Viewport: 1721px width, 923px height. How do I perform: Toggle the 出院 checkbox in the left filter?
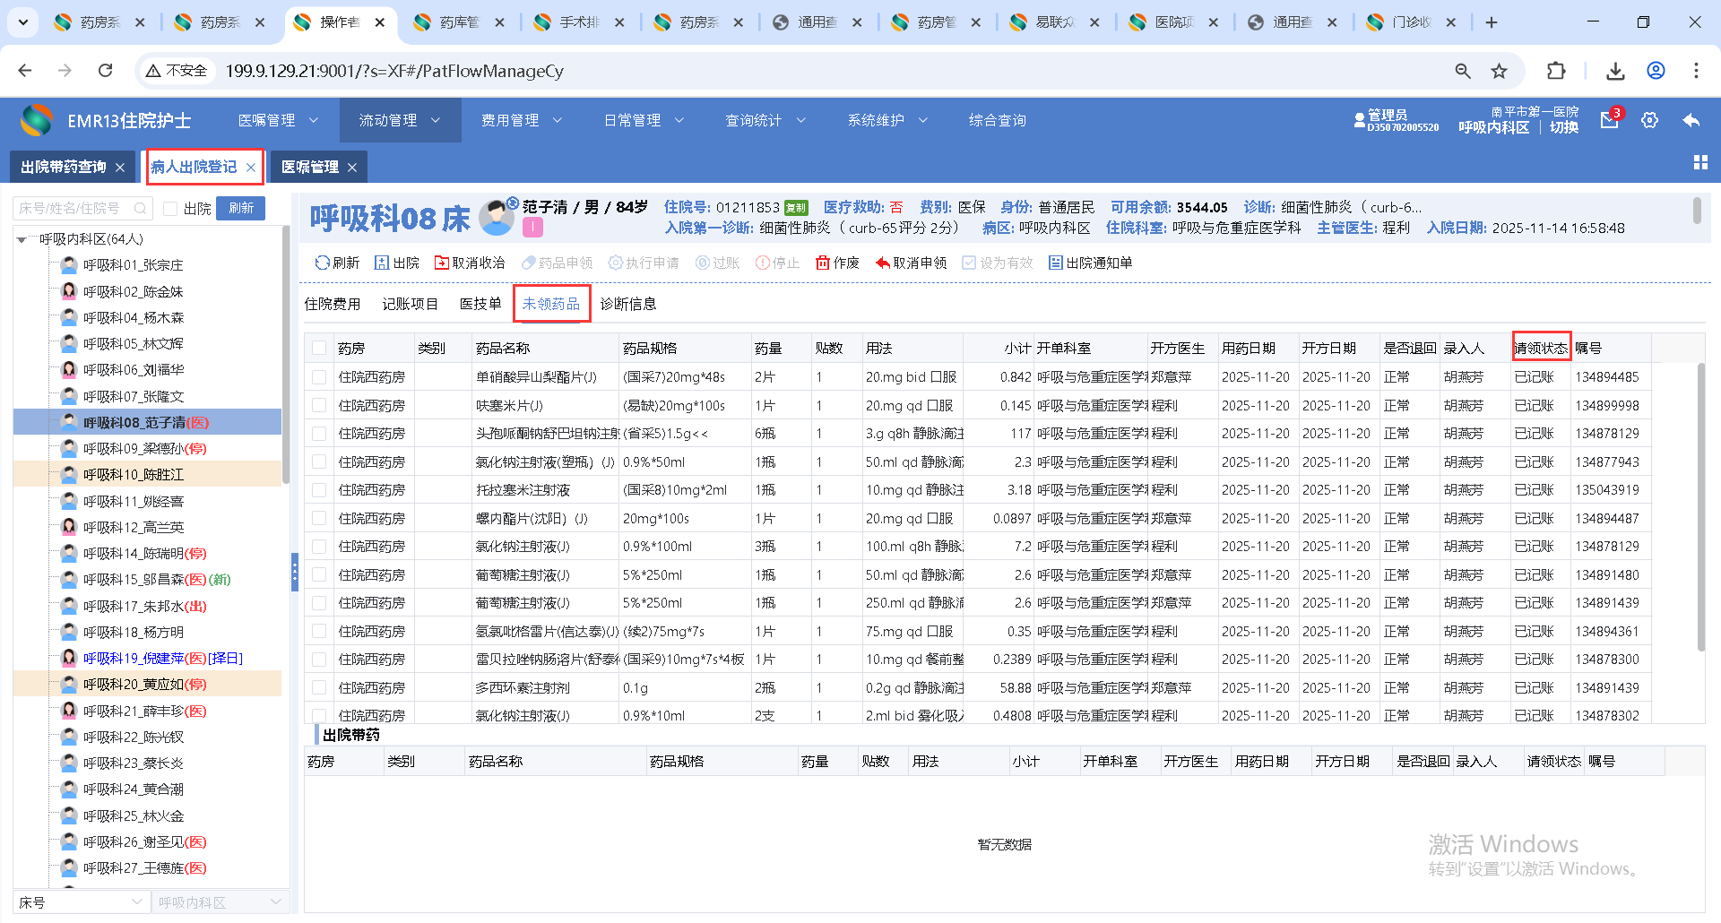[x=170, y=209]
